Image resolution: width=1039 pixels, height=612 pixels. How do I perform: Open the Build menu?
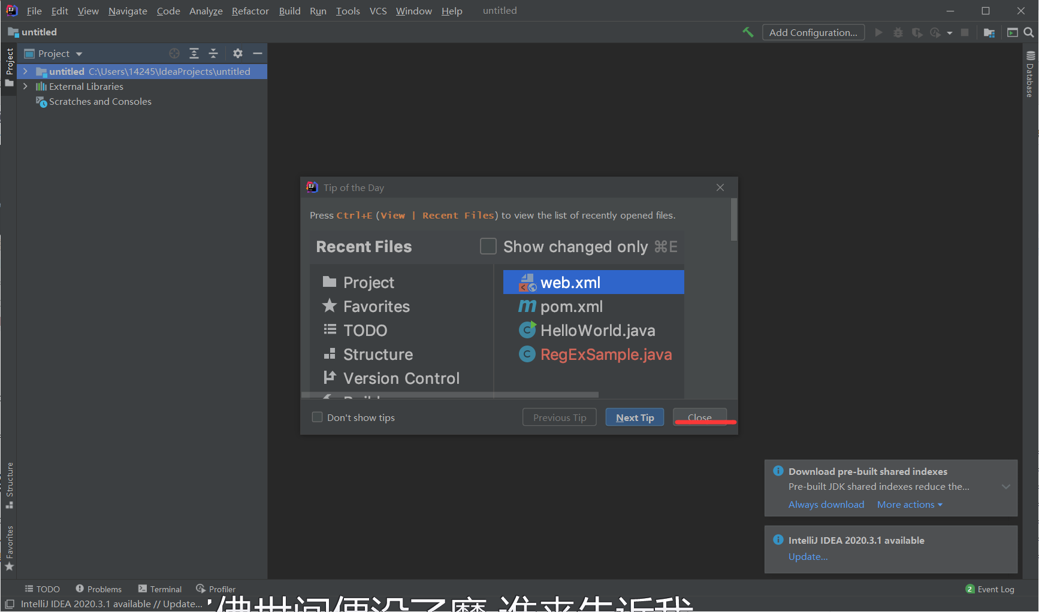(289, 11)
